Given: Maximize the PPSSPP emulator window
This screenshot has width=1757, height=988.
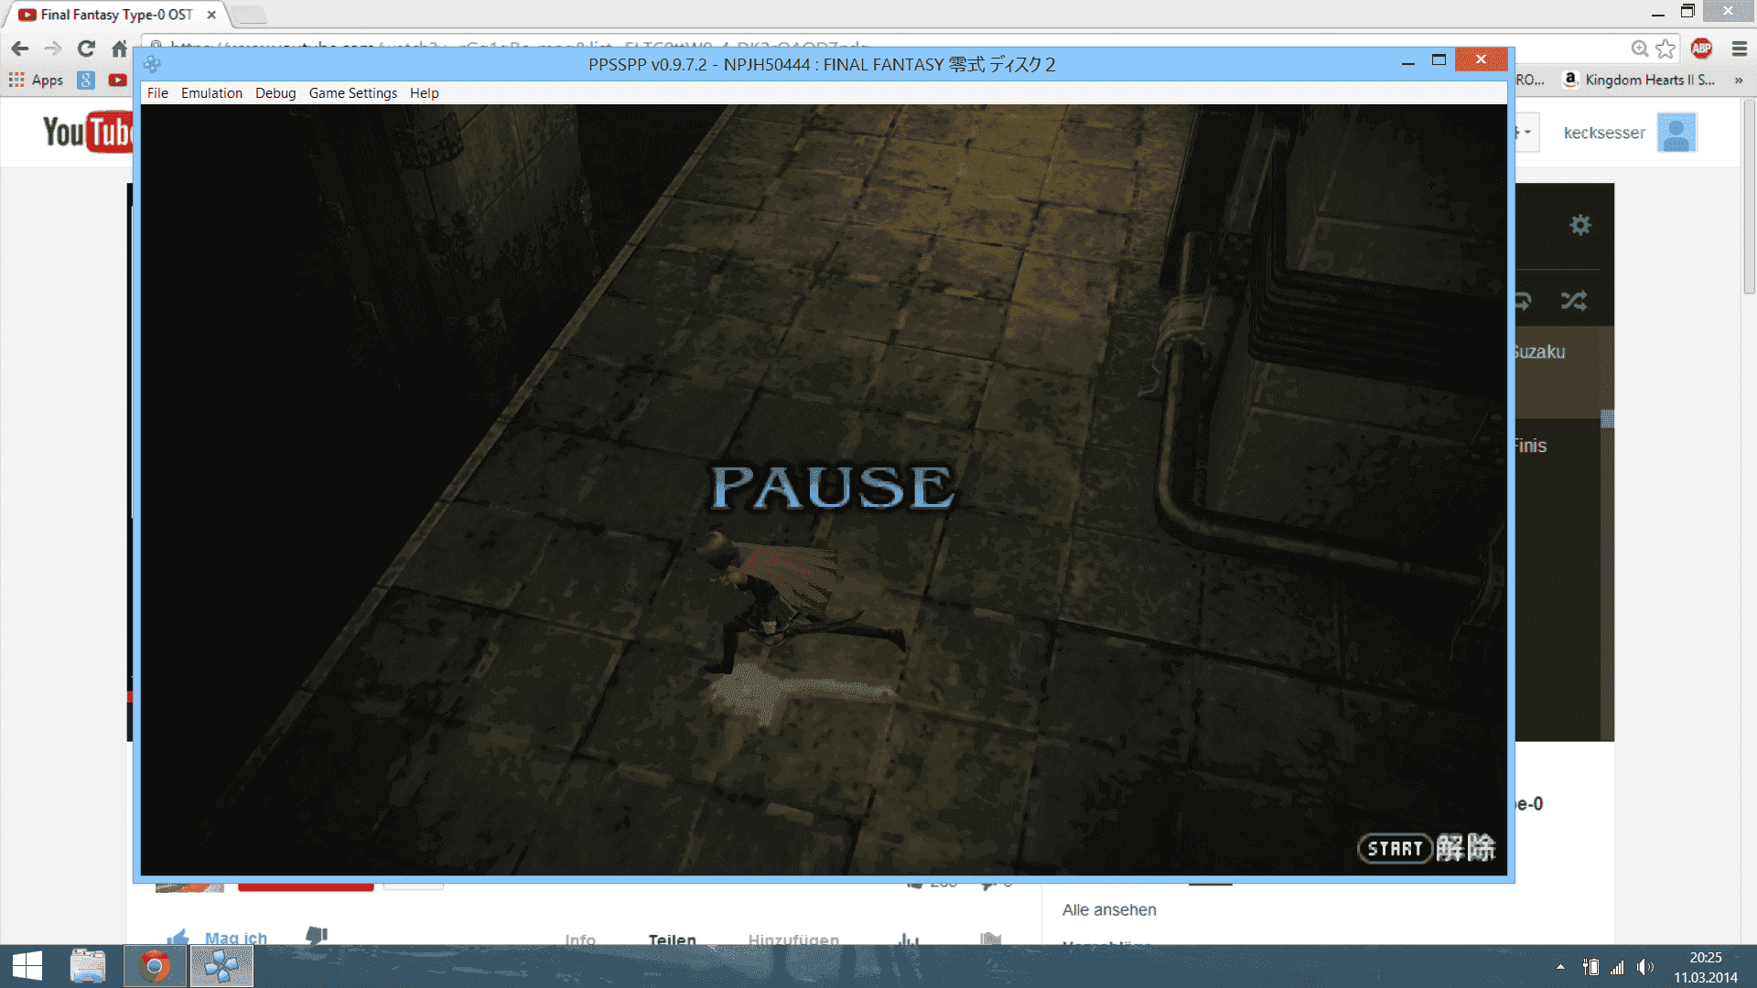Looking at the screenshot, I should pos(1439,60).
